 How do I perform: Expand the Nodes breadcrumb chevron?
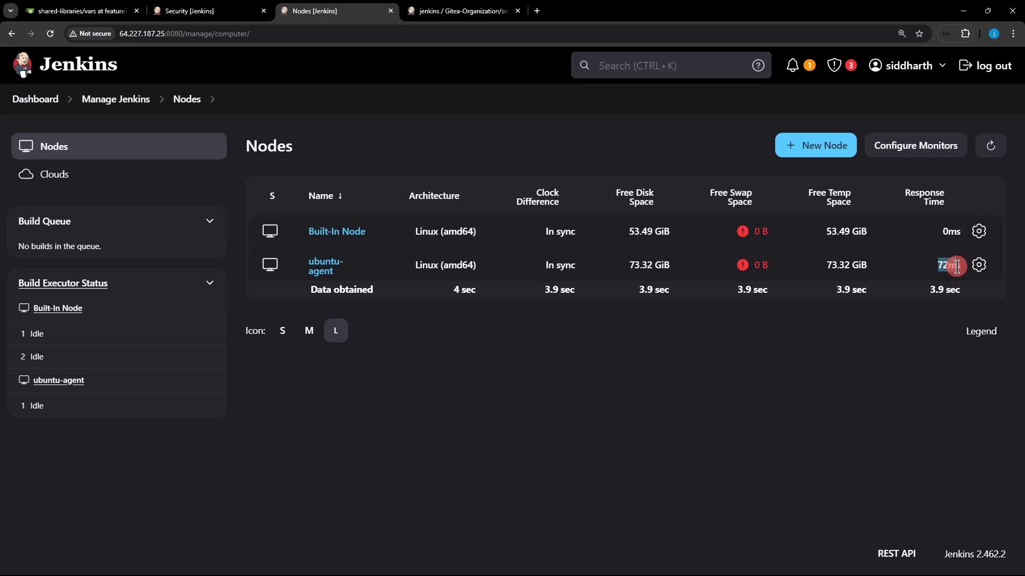[x=212, y=99]
